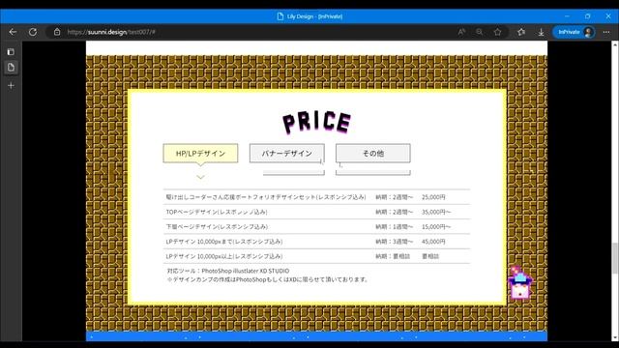
Task: Close the browser window
Action: (608, 16)
